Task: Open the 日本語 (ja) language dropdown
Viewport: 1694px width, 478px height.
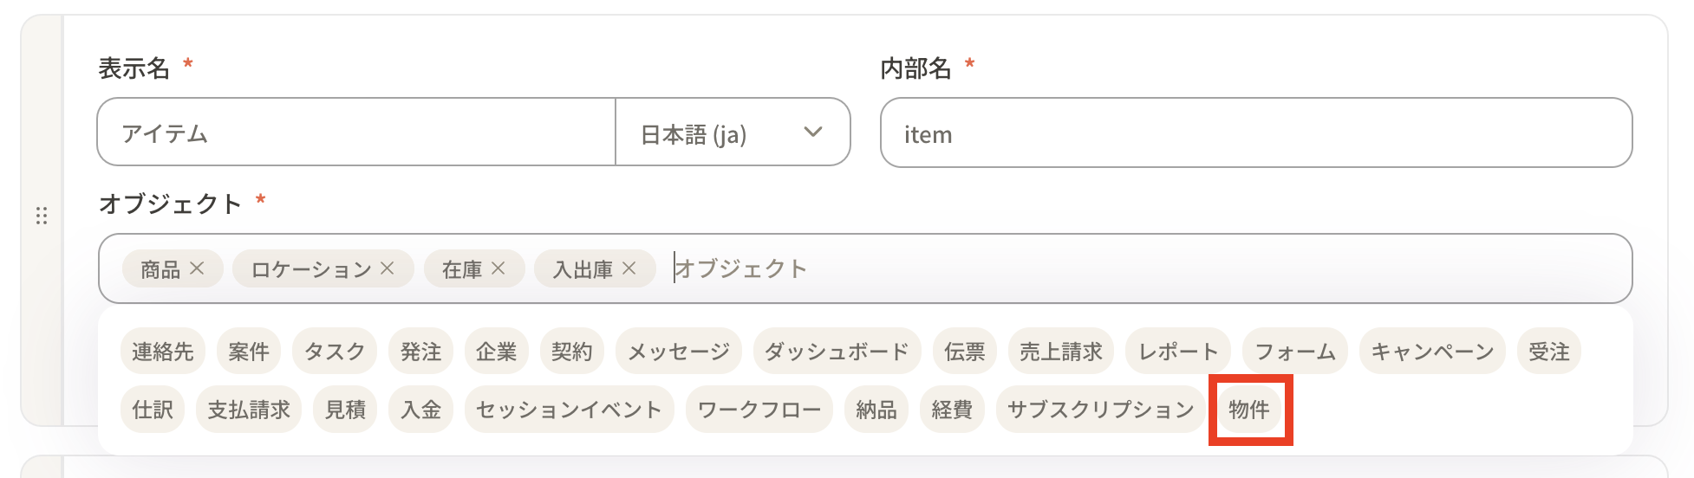Action: click(x=732, y=132)
